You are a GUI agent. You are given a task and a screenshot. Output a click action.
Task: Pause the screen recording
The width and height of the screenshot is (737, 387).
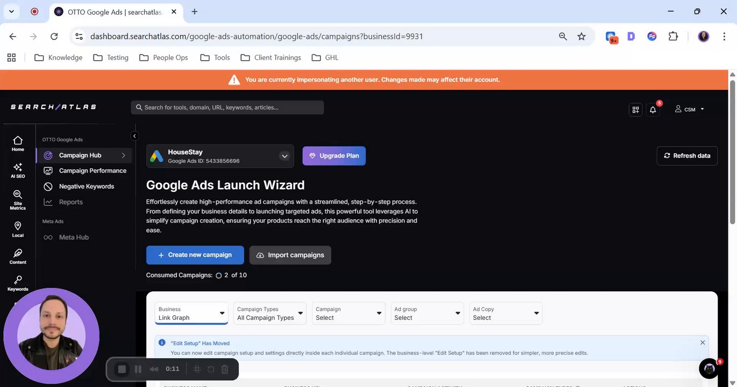coord(138,369)
